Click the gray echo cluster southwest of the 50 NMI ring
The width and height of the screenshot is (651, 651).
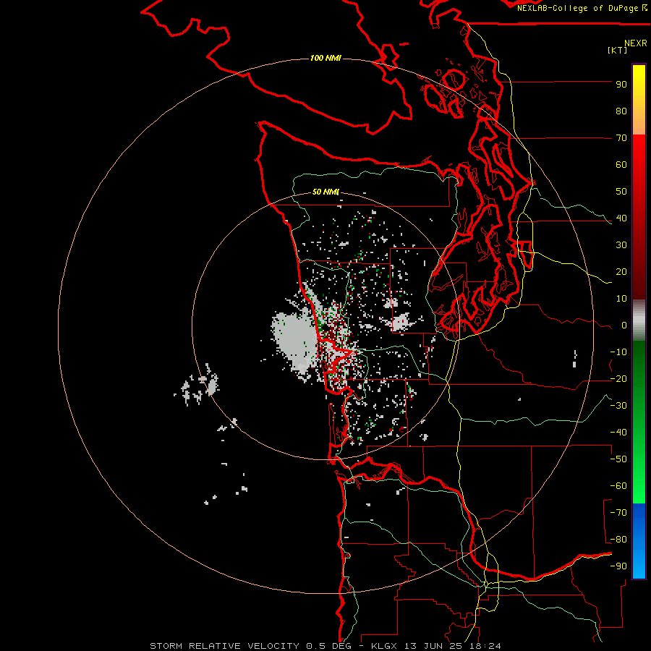pos(197,386)
